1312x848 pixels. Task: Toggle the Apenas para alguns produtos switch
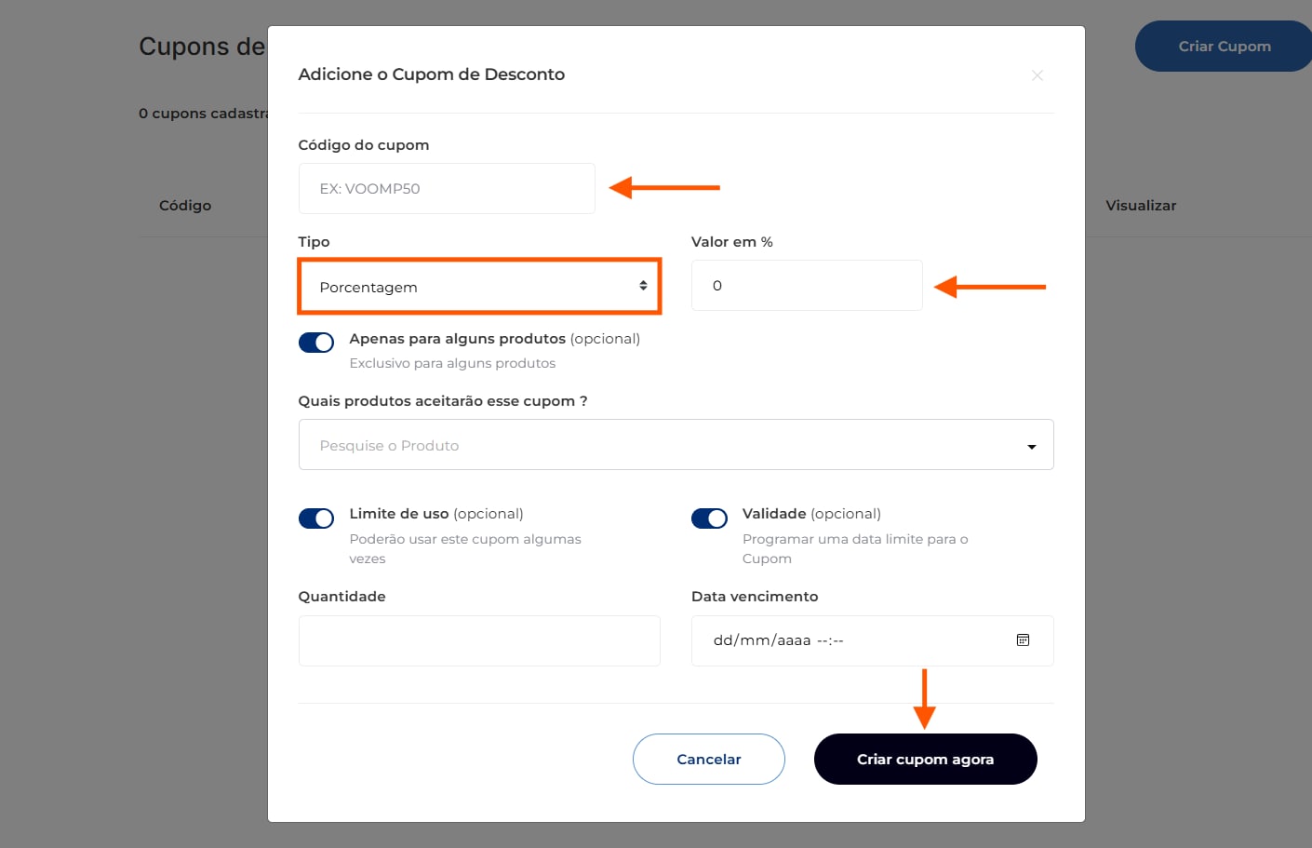coord(316,343)
